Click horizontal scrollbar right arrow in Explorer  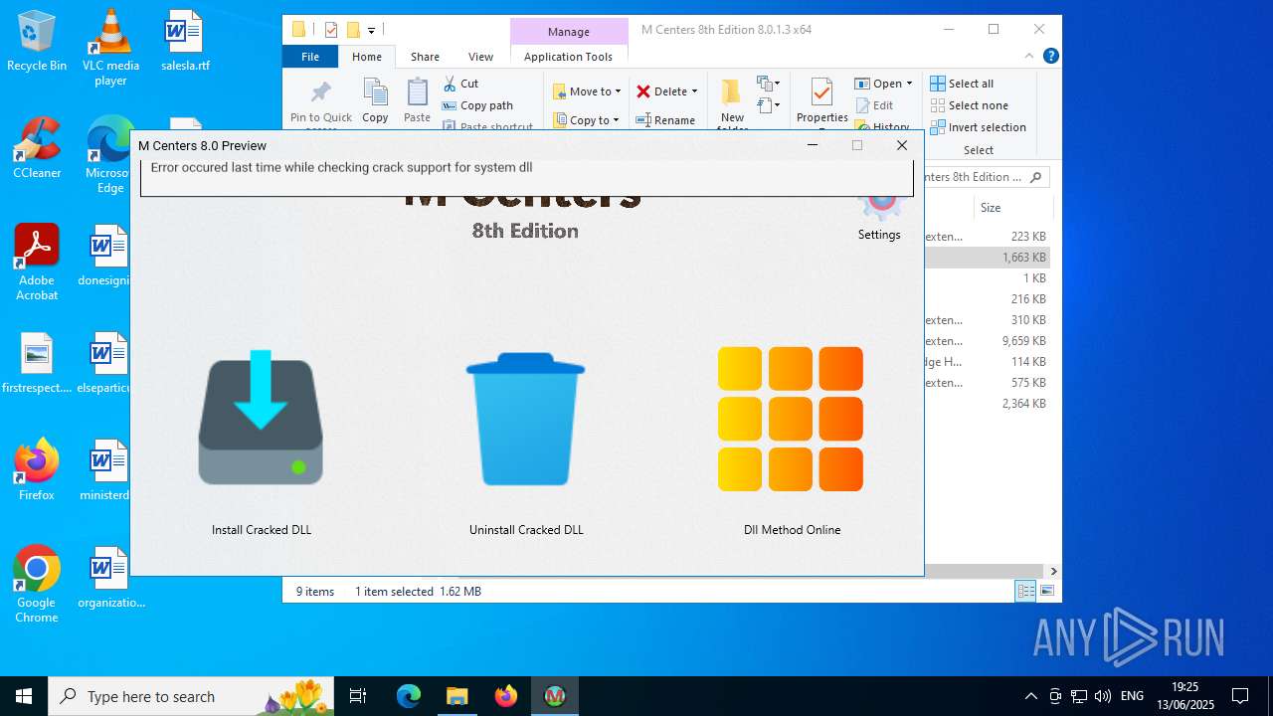1053,571
